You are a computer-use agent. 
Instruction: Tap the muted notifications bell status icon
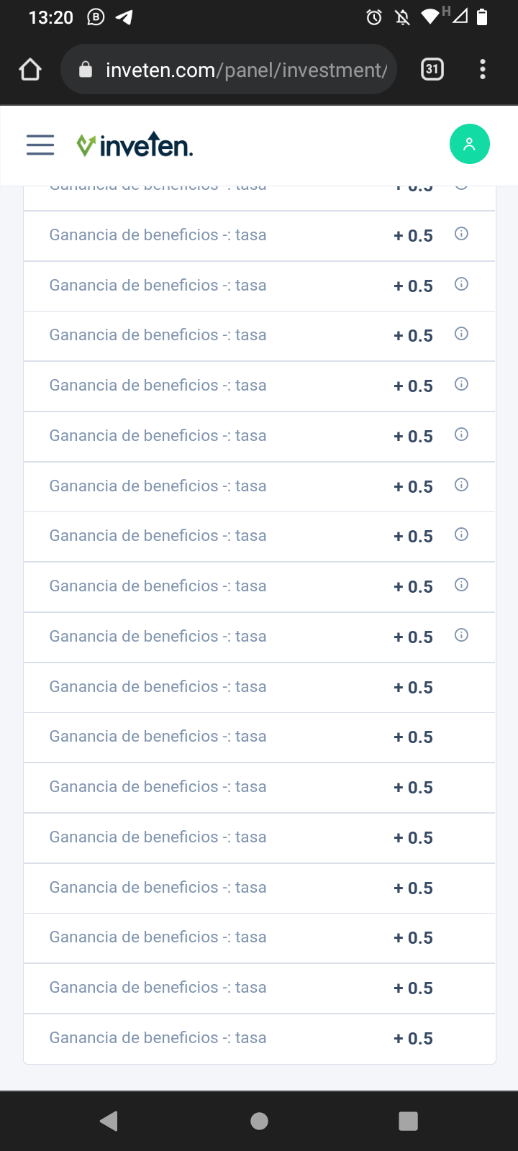(x=403, y=17)
